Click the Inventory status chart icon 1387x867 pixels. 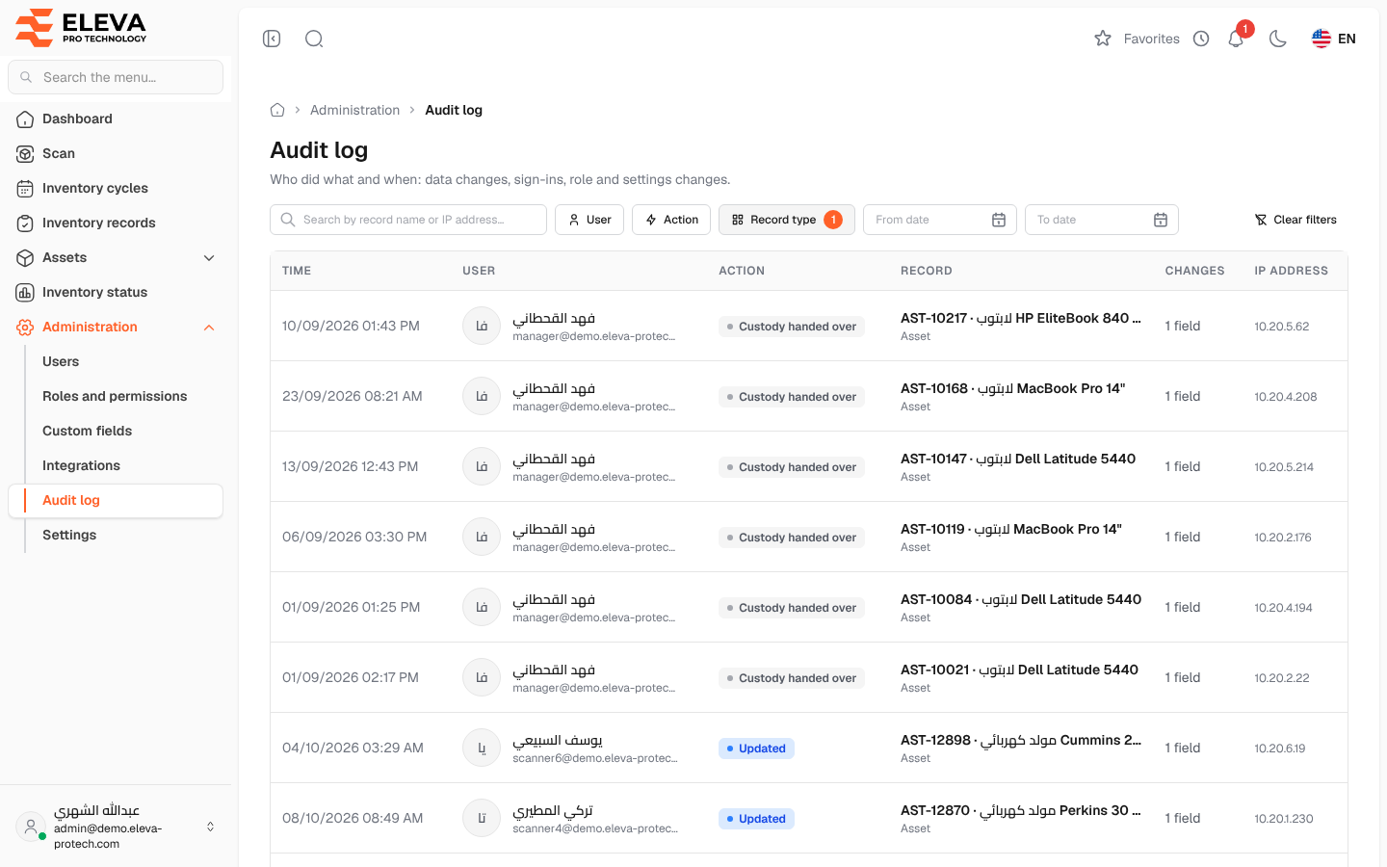tap(25, 292)
